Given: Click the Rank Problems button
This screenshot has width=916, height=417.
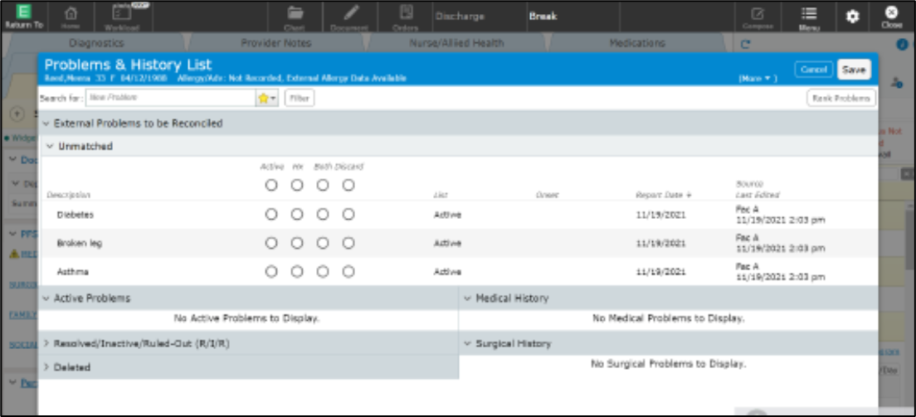Looking at the screenshot, I should (x=840, y=98).
